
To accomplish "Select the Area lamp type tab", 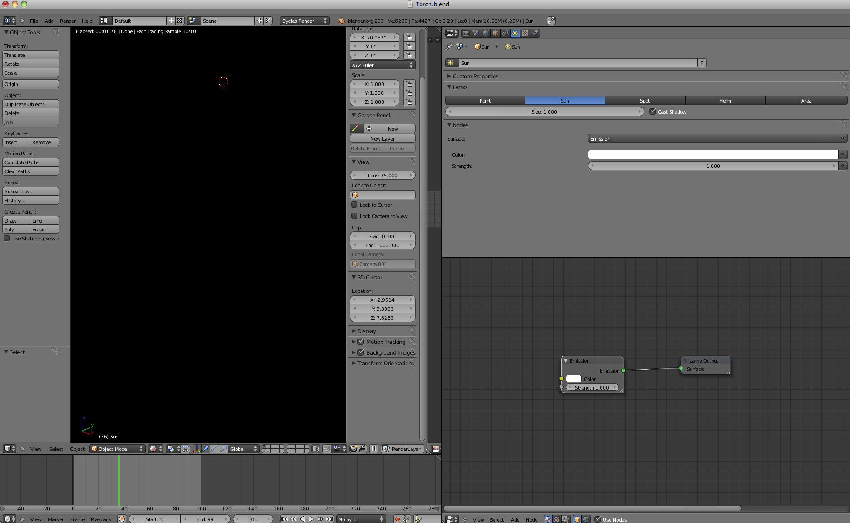I will click(x=806, y=101).
